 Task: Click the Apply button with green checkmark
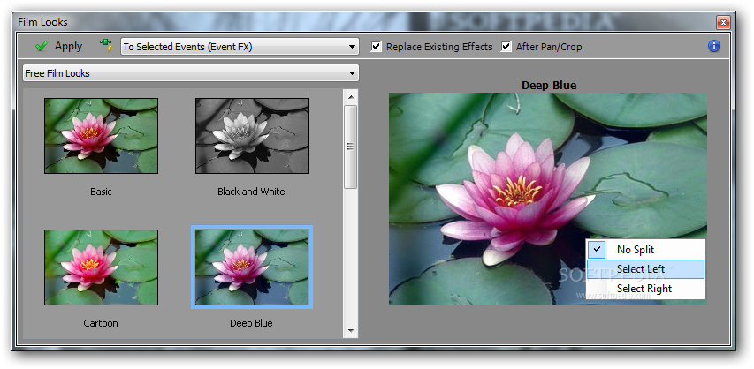click(x=58, y=47)
